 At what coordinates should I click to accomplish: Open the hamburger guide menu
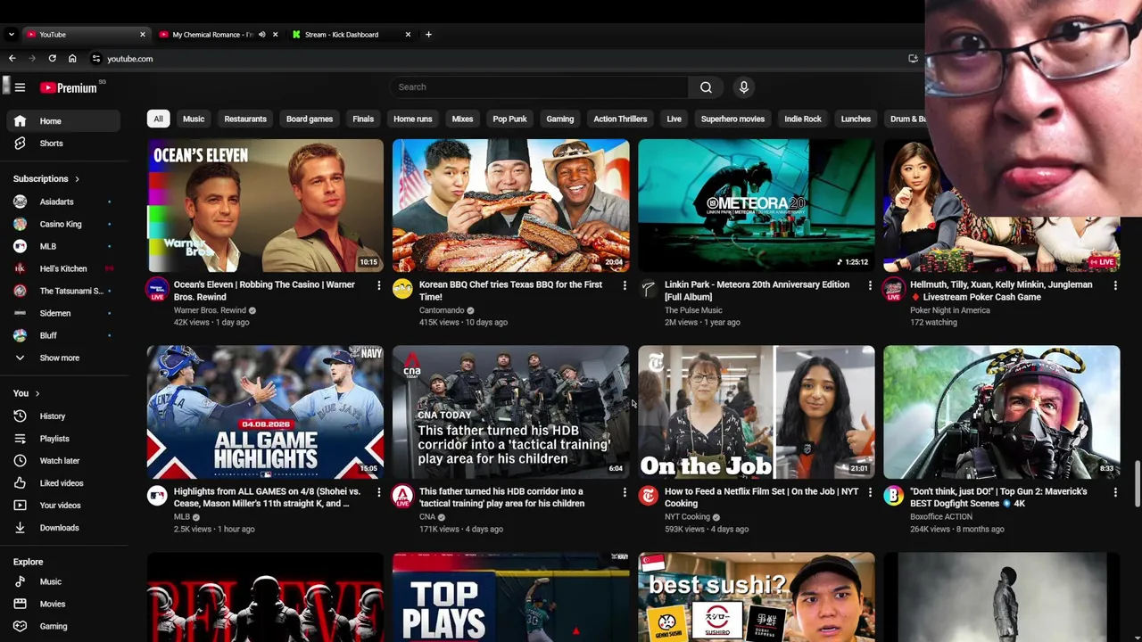click(x=20, y=87)
